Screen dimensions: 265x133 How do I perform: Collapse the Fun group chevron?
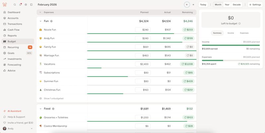tap(40, 21)
